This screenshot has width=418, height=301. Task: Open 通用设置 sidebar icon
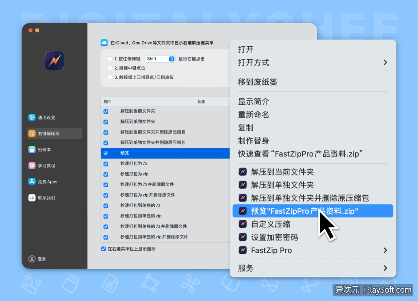click(32, 117)
